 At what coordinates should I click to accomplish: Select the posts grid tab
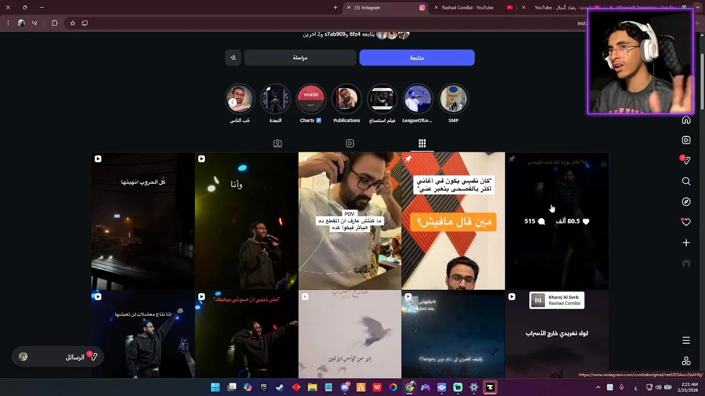pyautogui.click(x=422, y=144)
